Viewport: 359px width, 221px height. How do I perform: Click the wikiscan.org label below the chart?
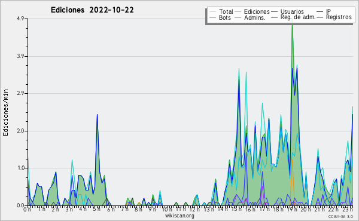(x=180, y=216)
